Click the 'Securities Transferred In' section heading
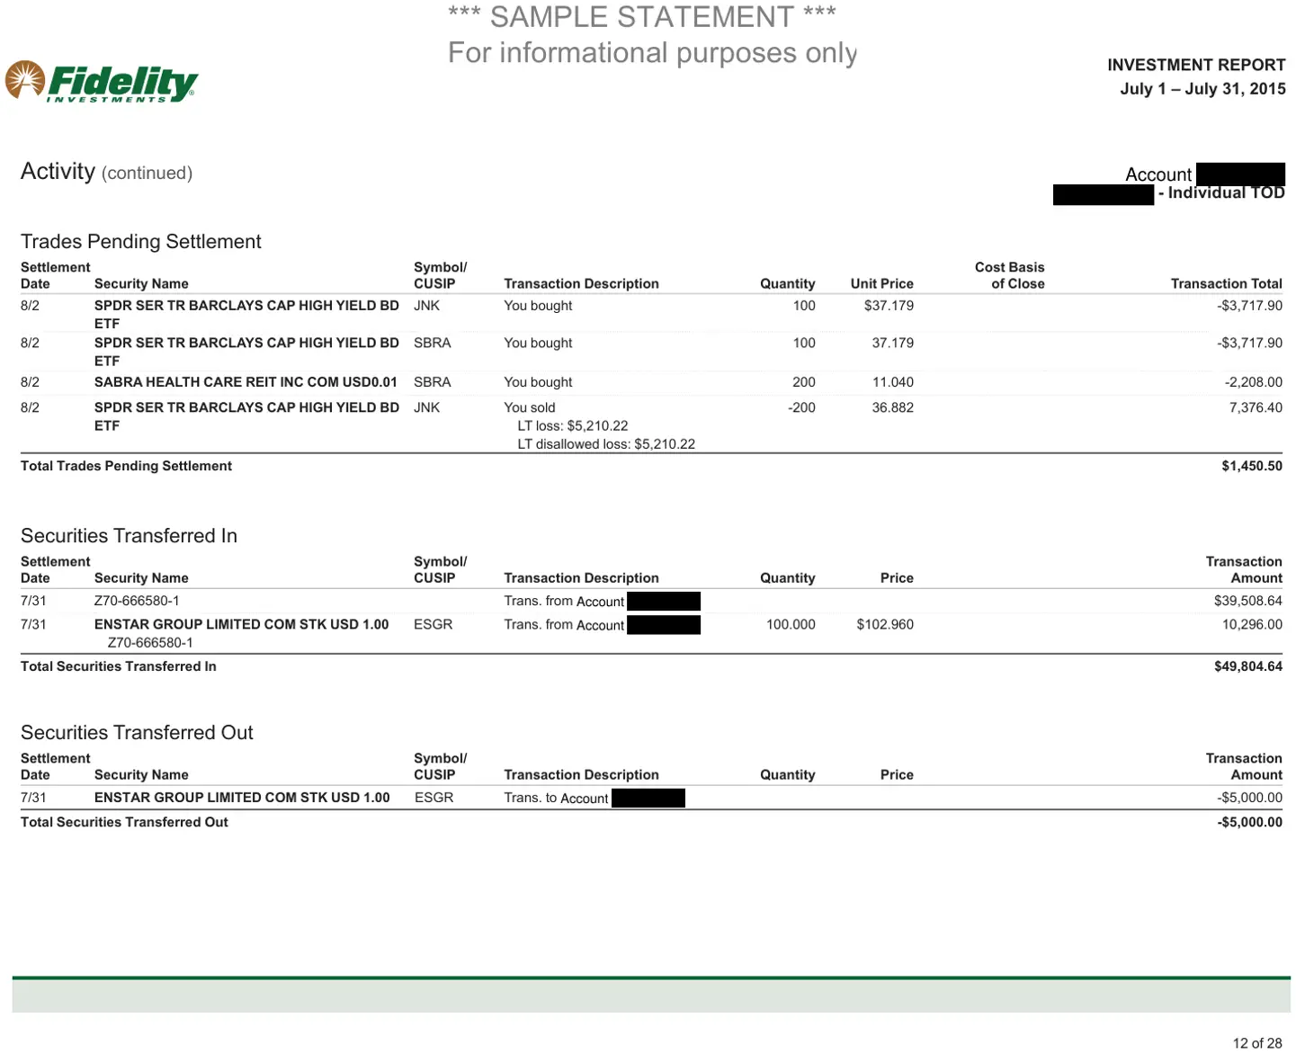Viewport: 1296px width, 1054px height. (129, 535)
